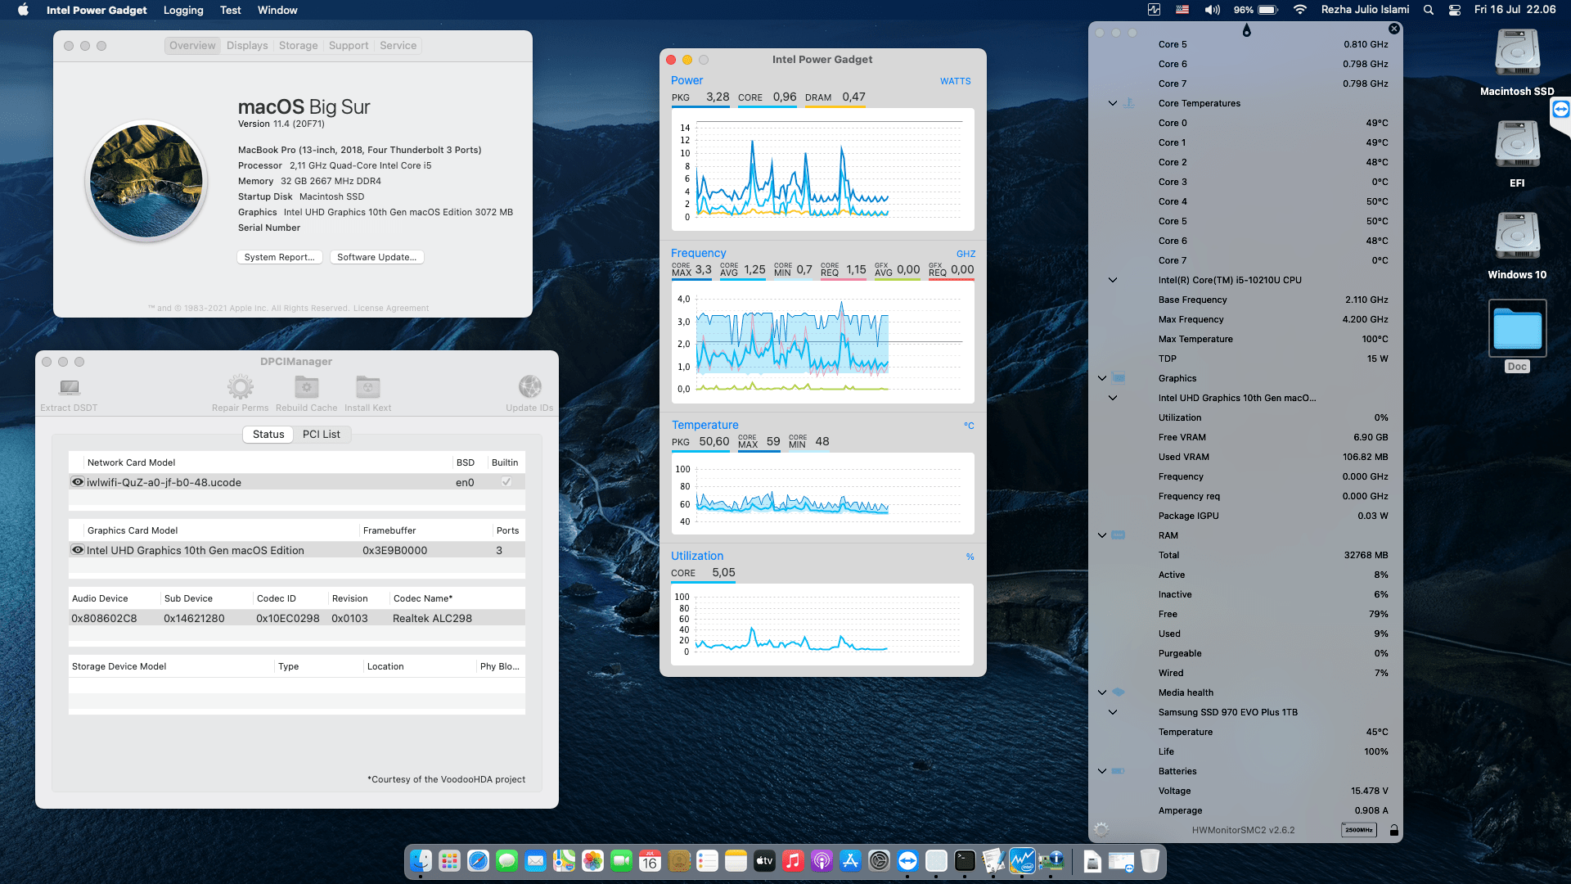Collapse the RAM group in HWMonitor
The image size is (1571, 884).
[x=1102, y=535]
